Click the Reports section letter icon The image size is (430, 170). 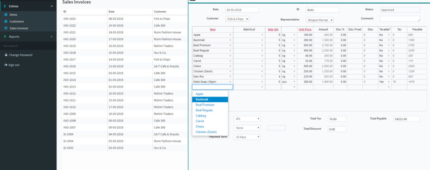[x=5, y=36]
